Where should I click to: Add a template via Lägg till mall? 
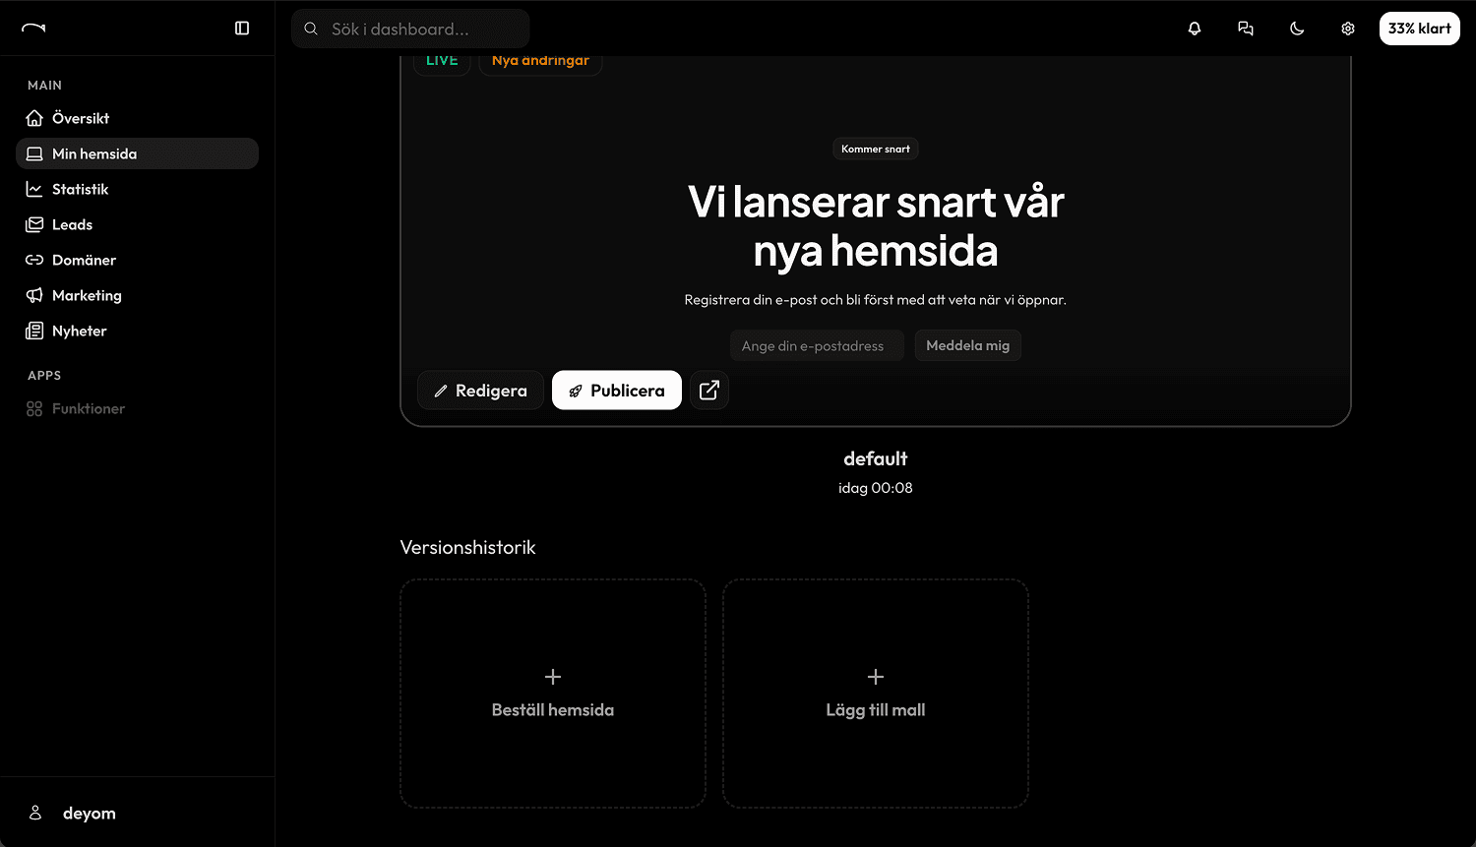coord(875,693)
